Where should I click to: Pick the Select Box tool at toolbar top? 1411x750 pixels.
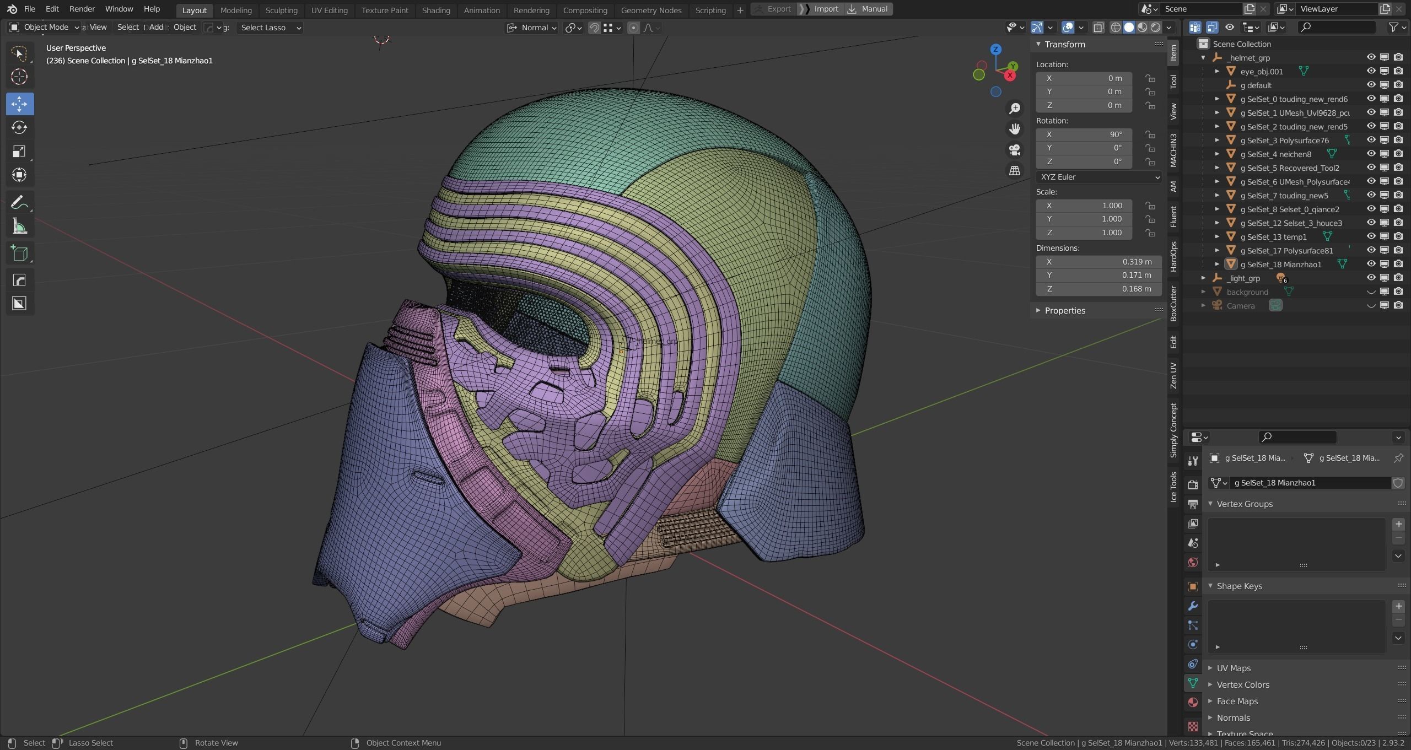19,53
